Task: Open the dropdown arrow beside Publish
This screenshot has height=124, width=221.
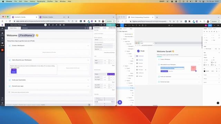Action: point(114,25)
